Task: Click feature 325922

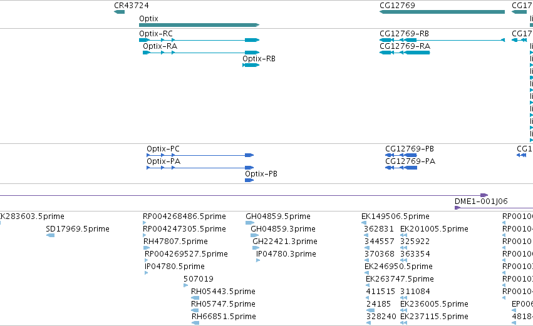Action: point(403,248)
